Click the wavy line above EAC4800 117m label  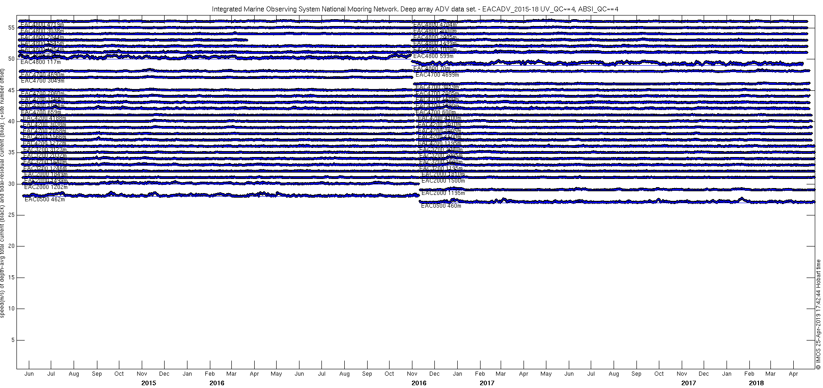(215, 57)
